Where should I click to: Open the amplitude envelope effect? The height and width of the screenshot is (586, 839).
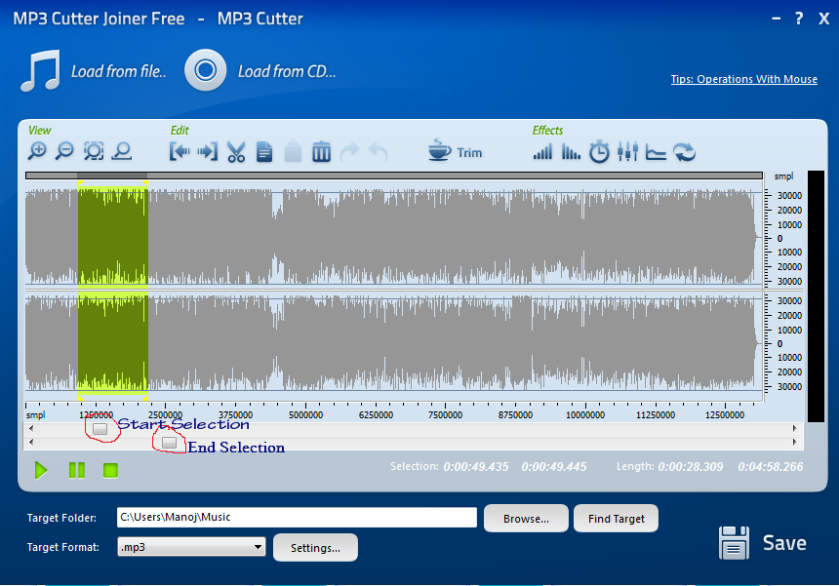pyautogui.click(x=655, y=151)
